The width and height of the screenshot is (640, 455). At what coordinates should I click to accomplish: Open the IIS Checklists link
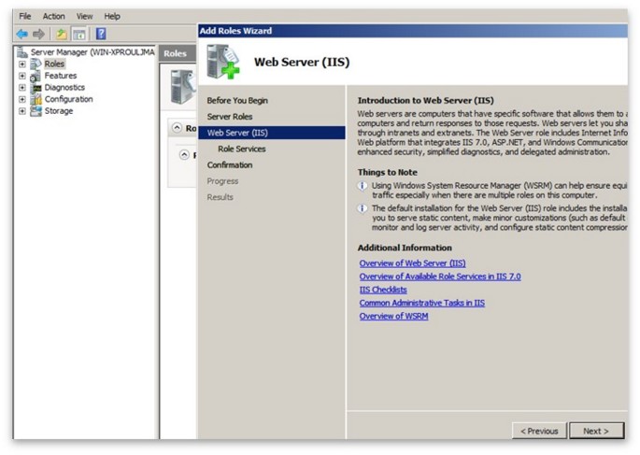coord(383,290)
